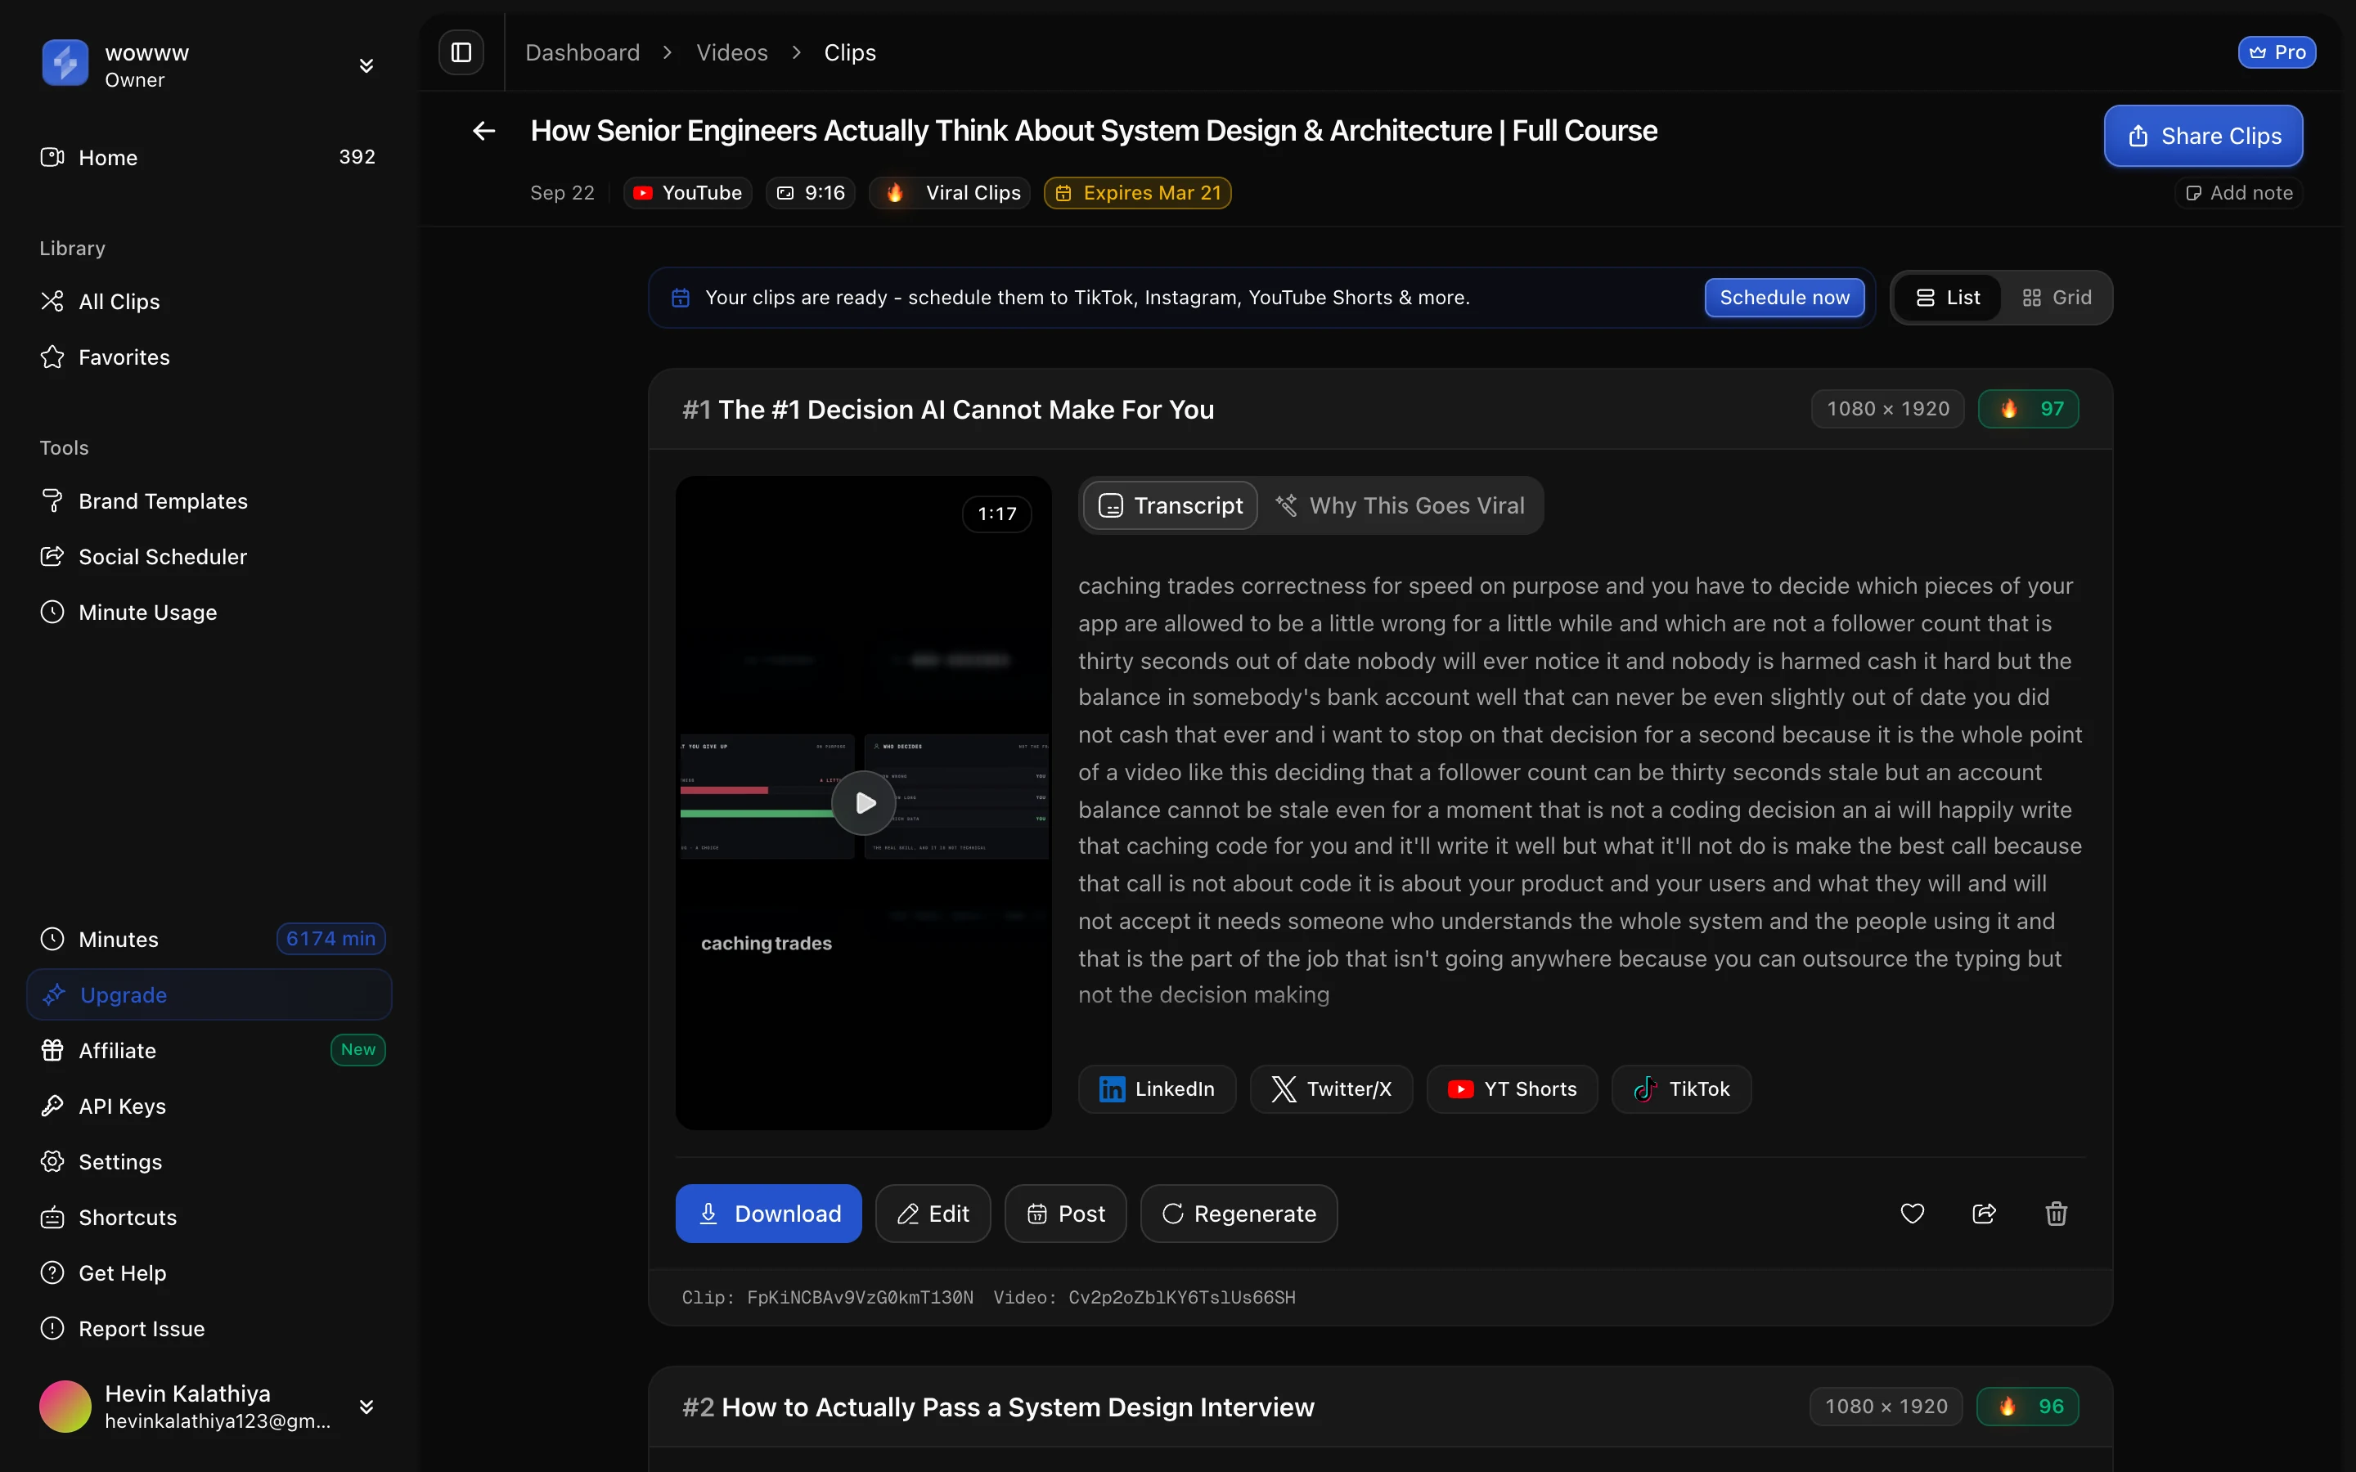The image size is (2356, 1472).
Task: Select the Transcript tab
Action: coord(1170,505)
